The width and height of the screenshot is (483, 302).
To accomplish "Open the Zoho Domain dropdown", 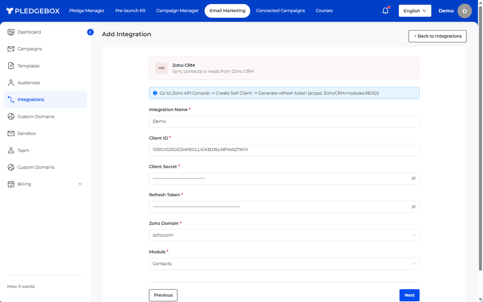I will coord(284,235).
